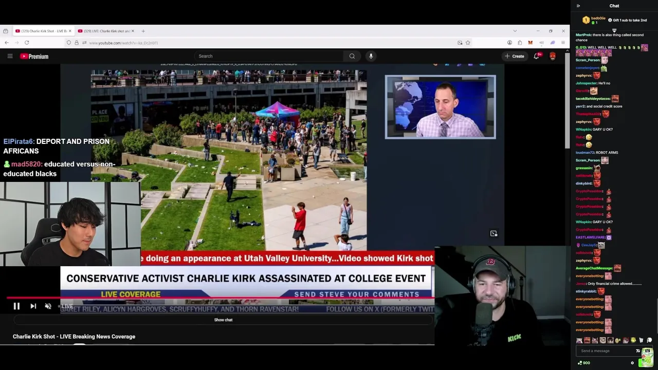Open the YouTube hamburger guide menu
The height and width of the screenshot is (370, 658).
[x=10, y=56]
